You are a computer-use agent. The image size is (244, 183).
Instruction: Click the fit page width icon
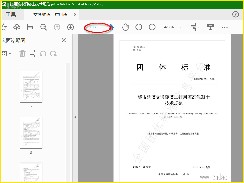pyautogui.click(x=193, y=27)
